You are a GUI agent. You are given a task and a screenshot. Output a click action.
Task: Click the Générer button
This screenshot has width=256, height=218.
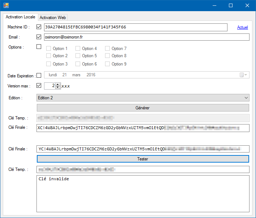click(143, 108)
